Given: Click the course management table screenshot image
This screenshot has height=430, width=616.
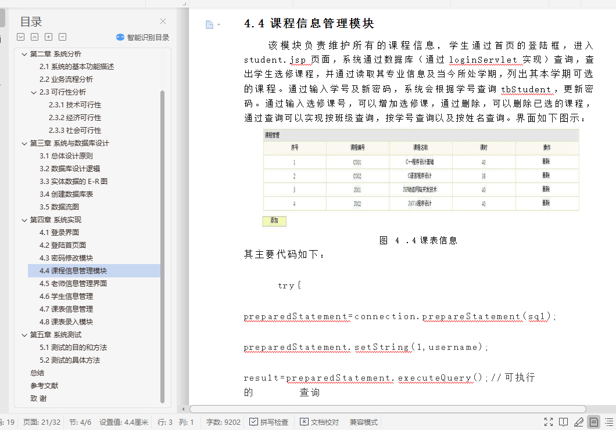Looking at the screenshot, I should click(x=421, y=178).
